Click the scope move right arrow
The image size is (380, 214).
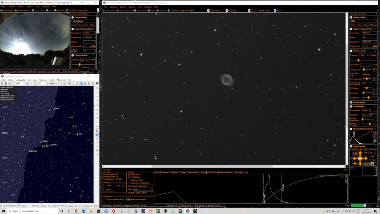coord(365,159)
